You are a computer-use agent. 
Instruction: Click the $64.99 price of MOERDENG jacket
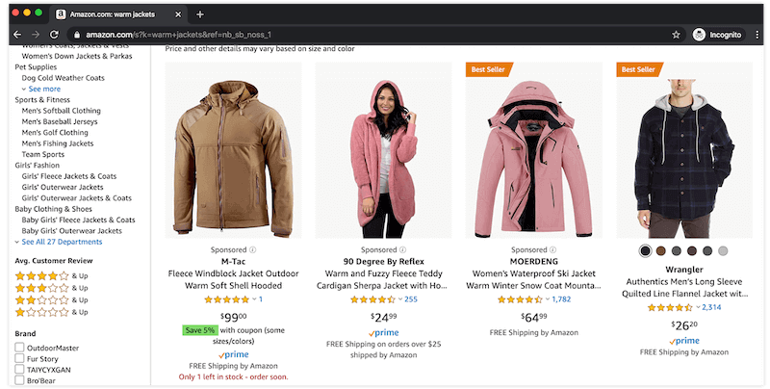(x=534, y=318)
